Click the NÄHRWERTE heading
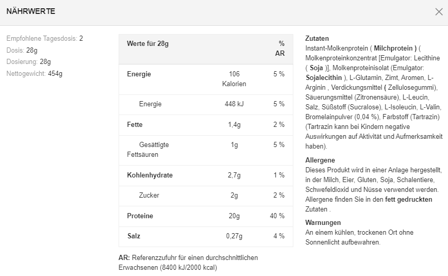The image size is (448, 276). [30, 11]
